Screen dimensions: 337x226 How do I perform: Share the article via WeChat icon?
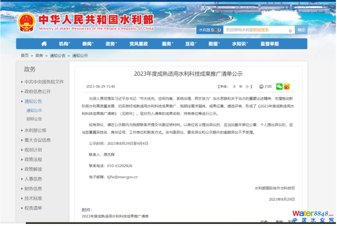[x=279, y=87]
